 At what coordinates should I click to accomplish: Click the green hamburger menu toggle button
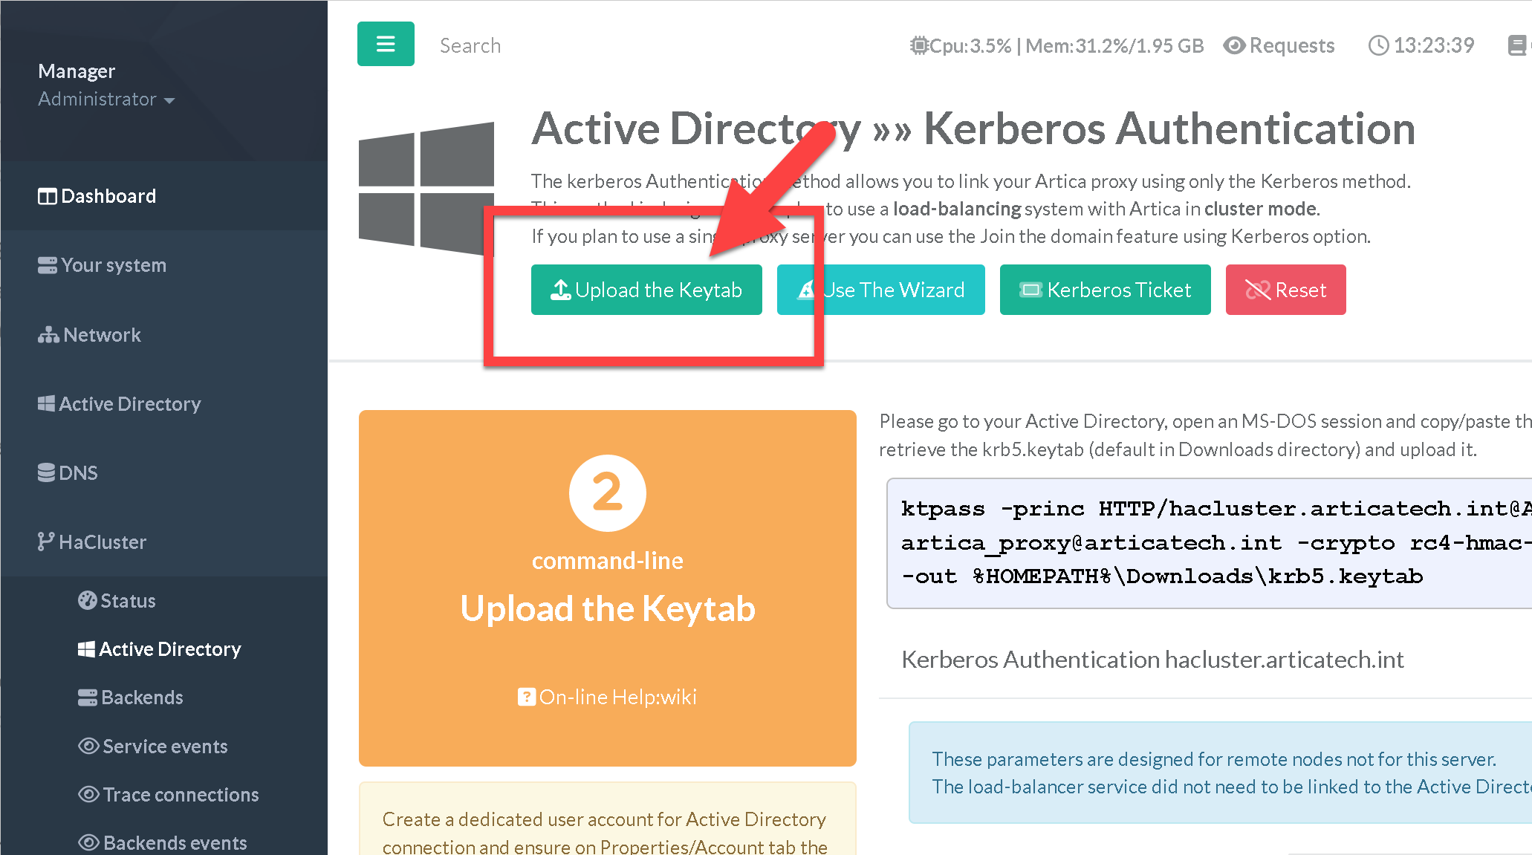(x=386, y=45)
